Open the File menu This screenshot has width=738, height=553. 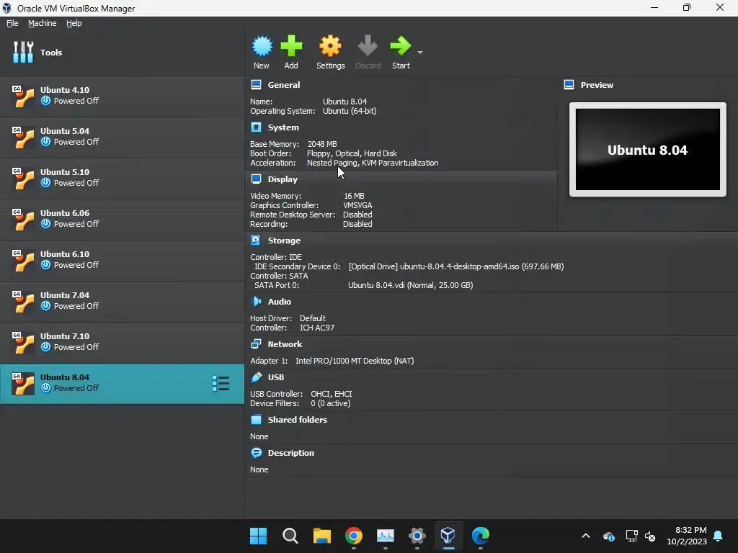click(12, 23)
